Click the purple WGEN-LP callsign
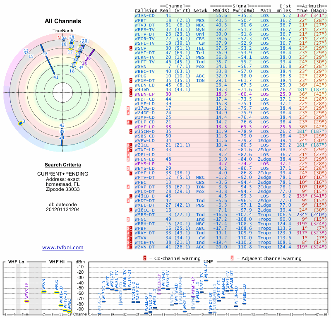 pos(144,94)
